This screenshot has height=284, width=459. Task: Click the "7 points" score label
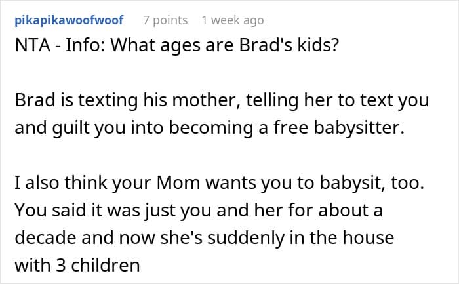pos(165,20)
